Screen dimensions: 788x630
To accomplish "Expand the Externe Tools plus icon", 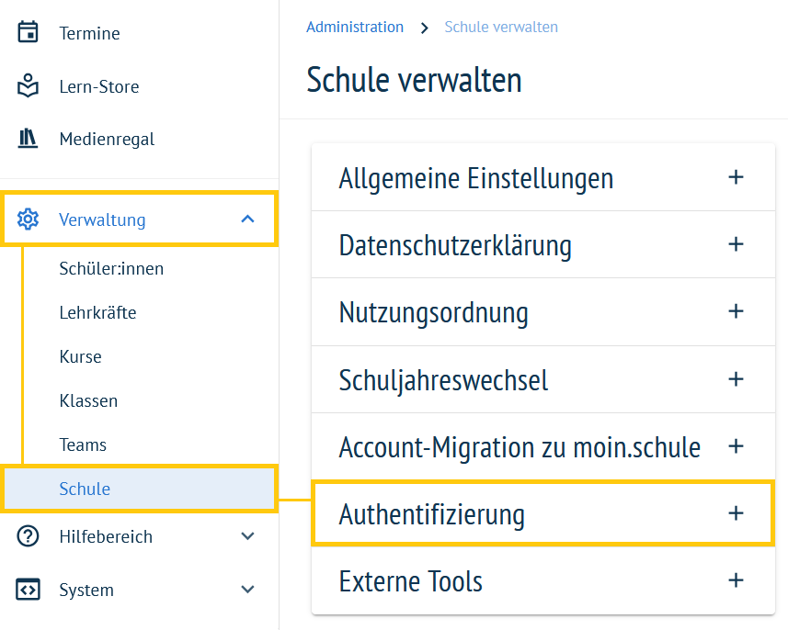I will 736,580.
